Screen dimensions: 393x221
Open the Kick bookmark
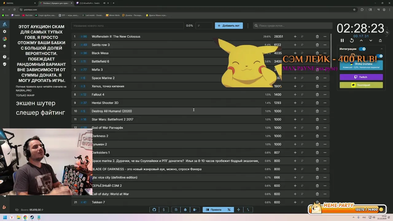6,15
